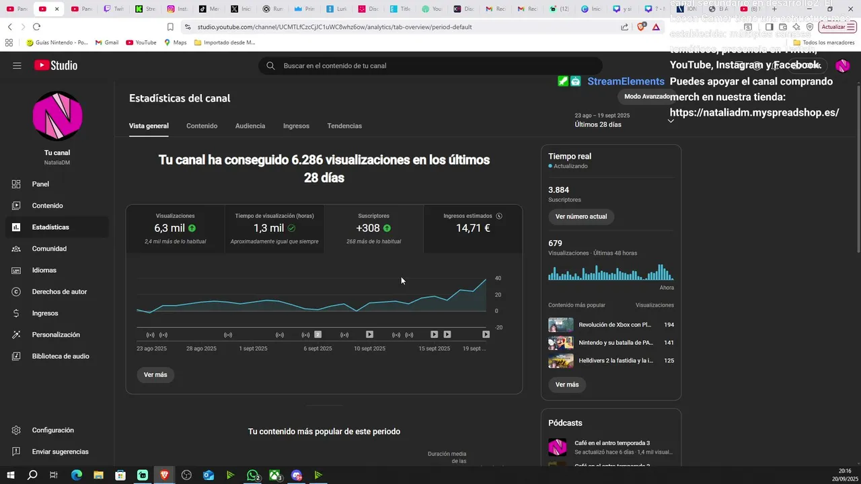The width and height of the screenshot is (861, 484).
Task: Open the Guías Nintendo bookmark
Action: [57, 42]
